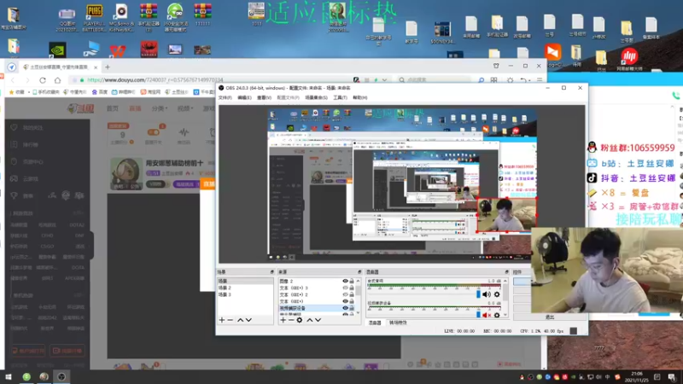Click 退出 button in OBS controls

point(550,317)
